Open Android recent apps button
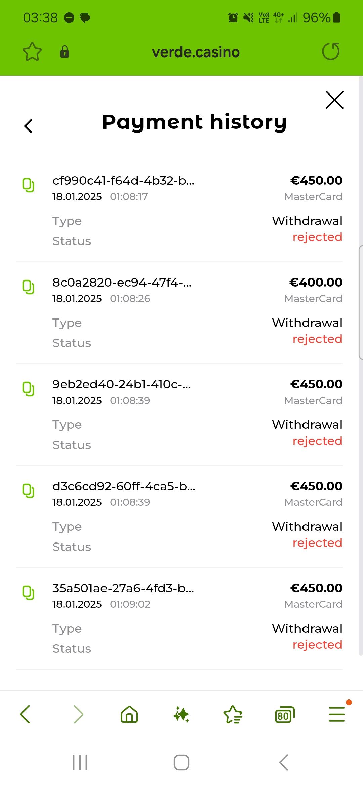Image resolution: width=363 pixels, height=787 pixels. [x=80, y=762]
